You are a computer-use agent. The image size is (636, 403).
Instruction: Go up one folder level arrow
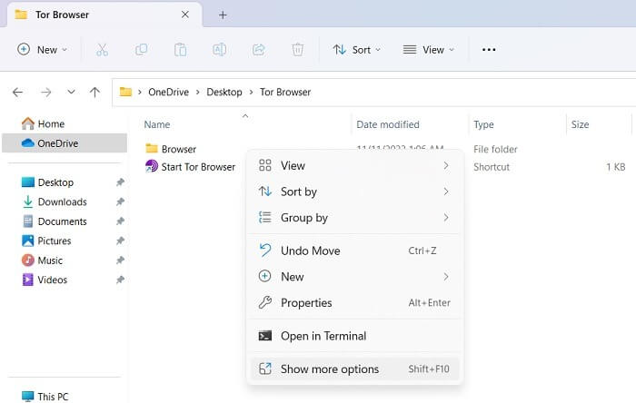pyautogui.click(x=94, y=93)
